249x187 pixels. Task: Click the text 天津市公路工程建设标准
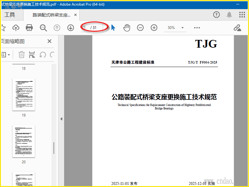click(x=133, y=62)
